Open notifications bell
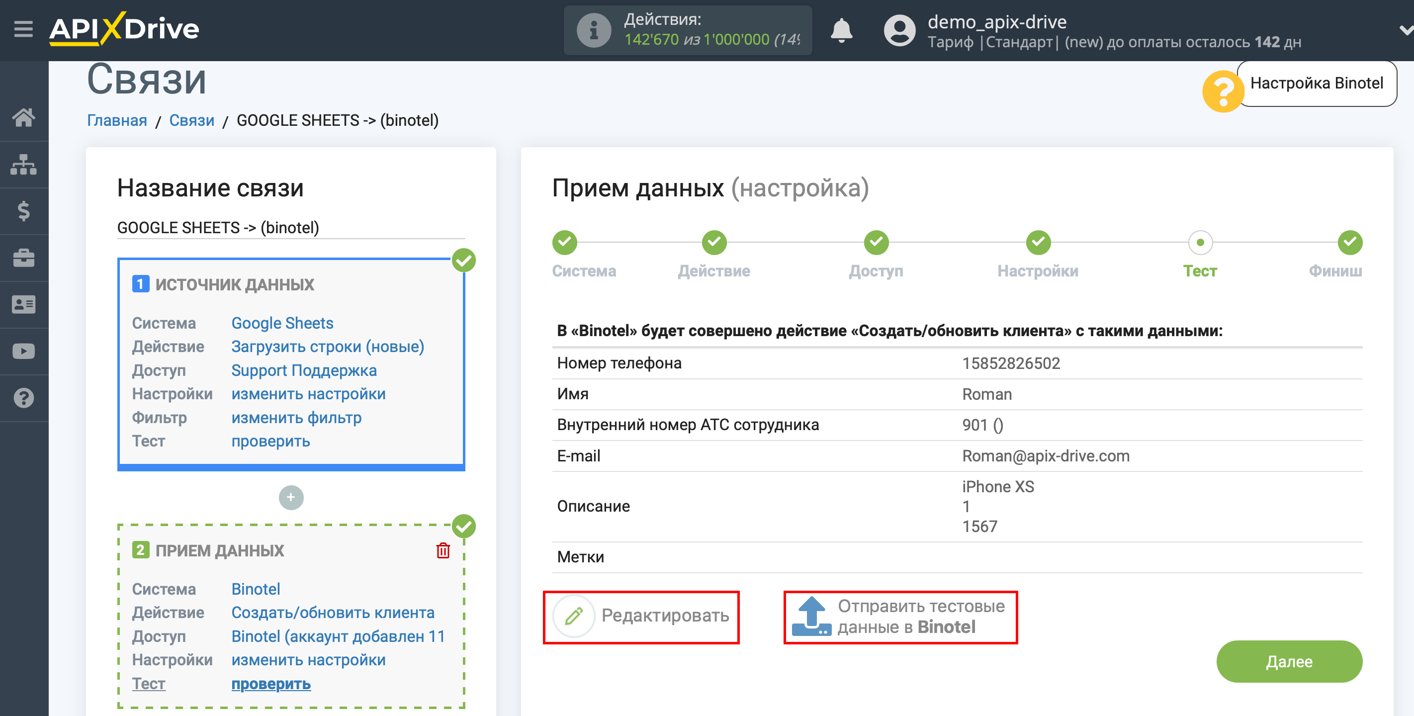1414x716 pixels. pos(841,30)
